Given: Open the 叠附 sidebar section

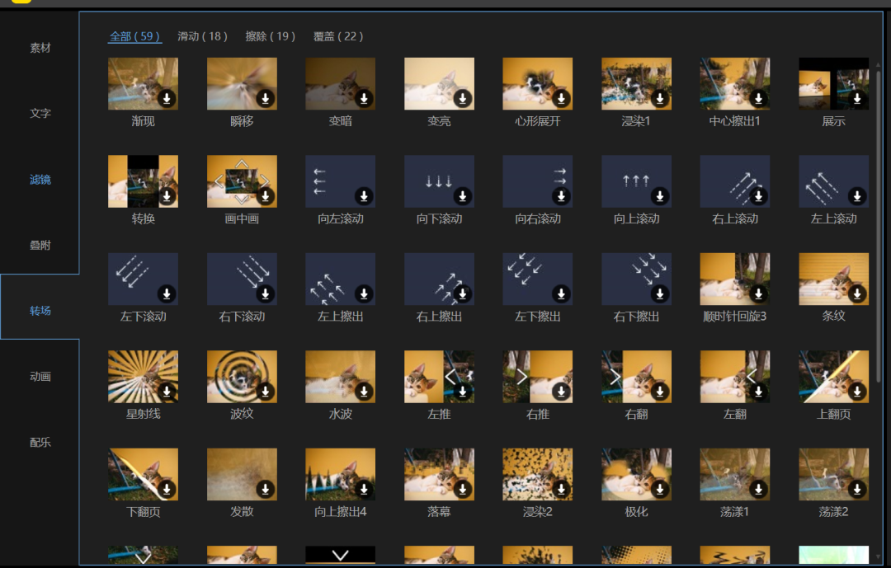Looking at the screenshot, I should (x=40, y=245).
